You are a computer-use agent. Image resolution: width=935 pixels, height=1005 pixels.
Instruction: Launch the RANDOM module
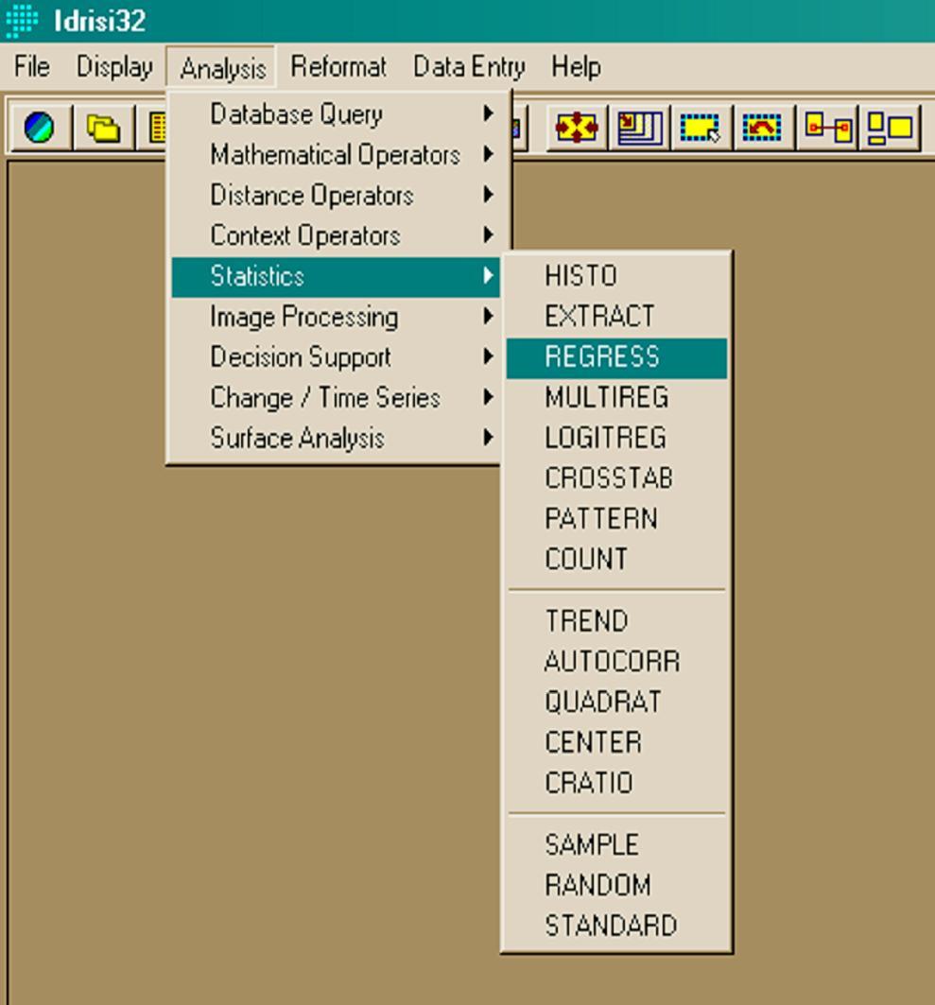pos(616,885)
